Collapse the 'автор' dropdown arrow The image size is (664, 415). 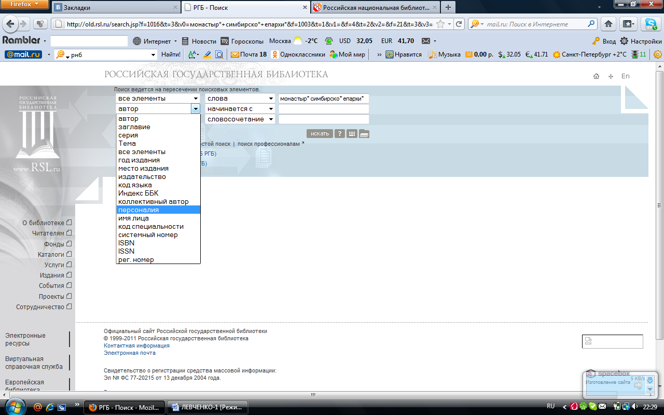(x=196, y=109)
